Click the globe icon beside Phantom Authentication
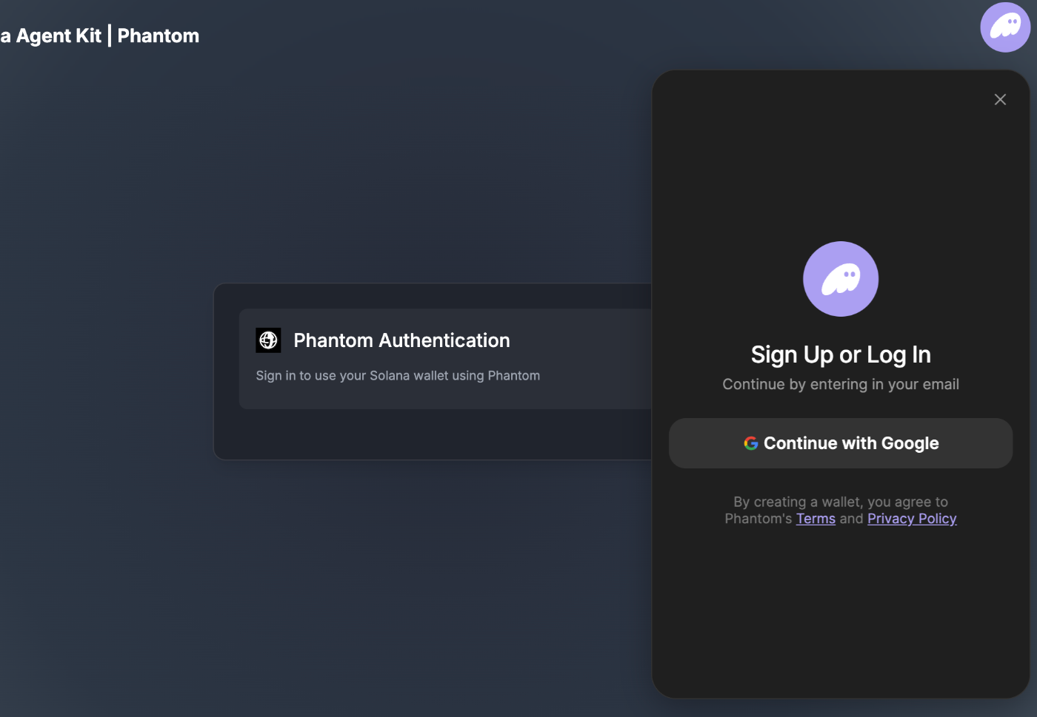 click(x=268, y=340)
